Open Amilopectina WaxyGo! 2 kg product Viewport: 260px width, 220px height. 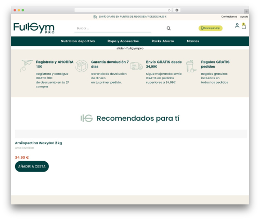point(38,143)
